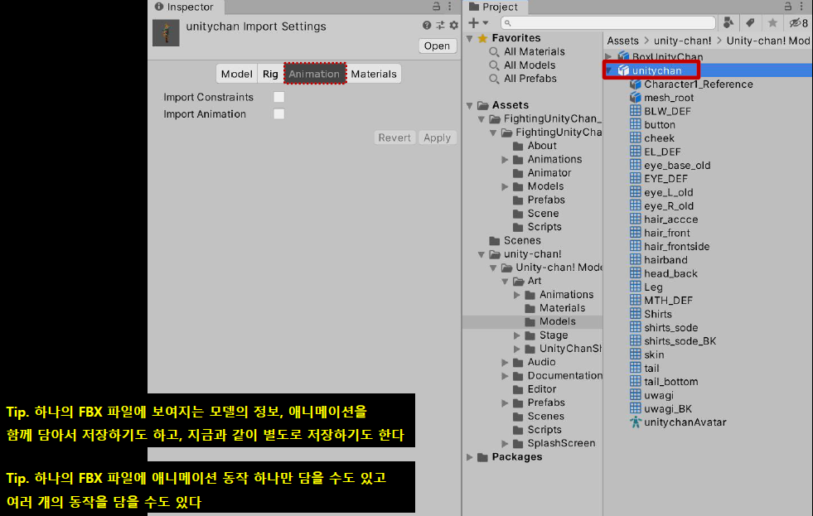Expand the Audio folder

click(505, 363)
